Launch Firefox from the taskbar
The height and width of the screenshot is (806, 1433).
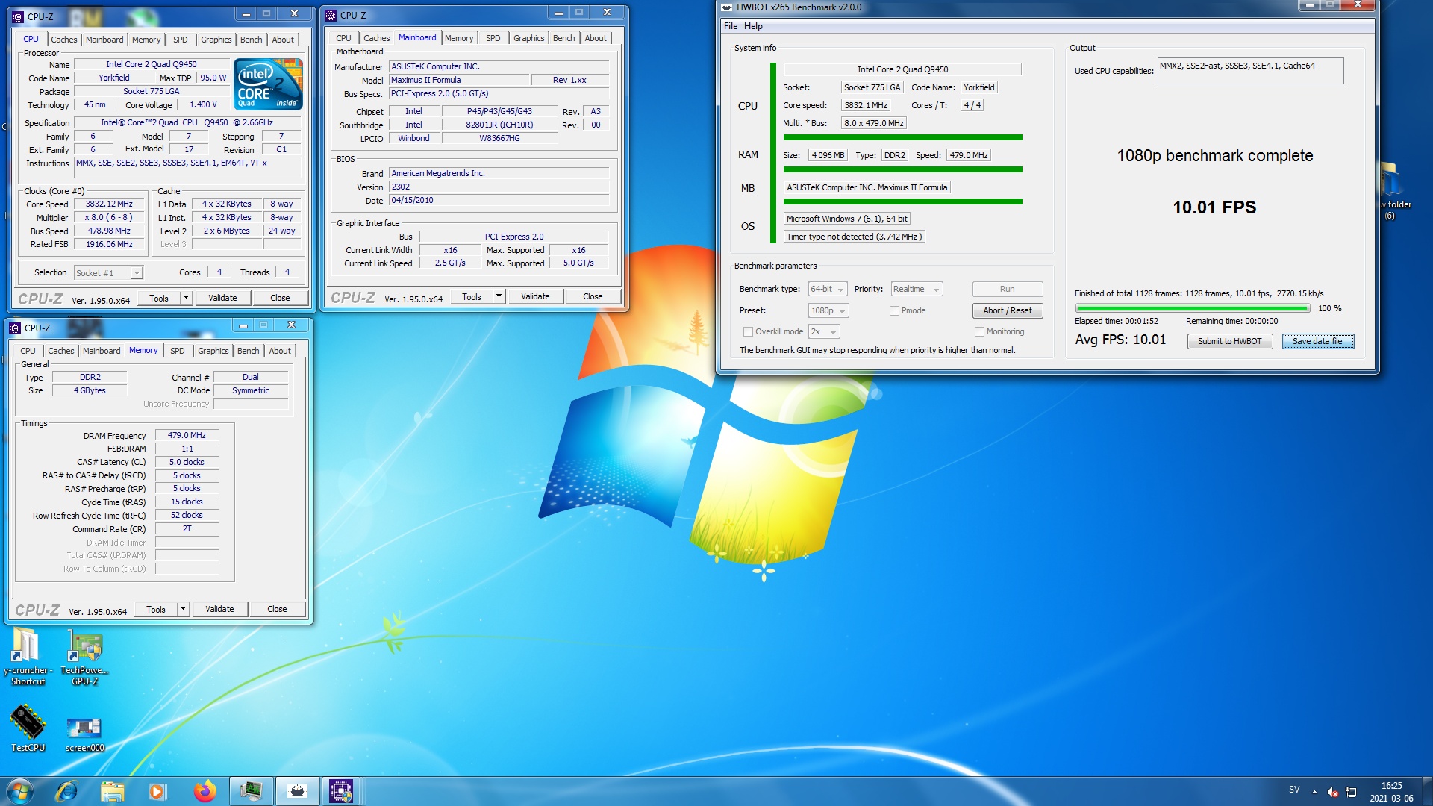point(205,791)
